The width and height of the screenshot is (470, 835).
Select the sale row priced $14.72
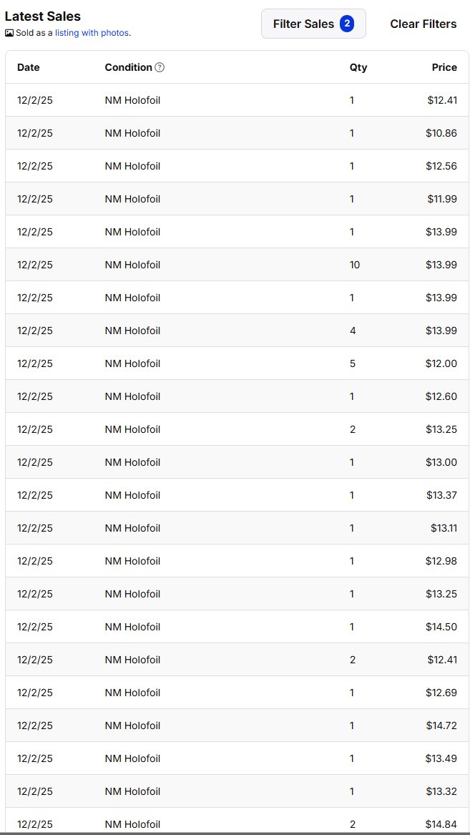pyautogui.click(x=237, y=726)
